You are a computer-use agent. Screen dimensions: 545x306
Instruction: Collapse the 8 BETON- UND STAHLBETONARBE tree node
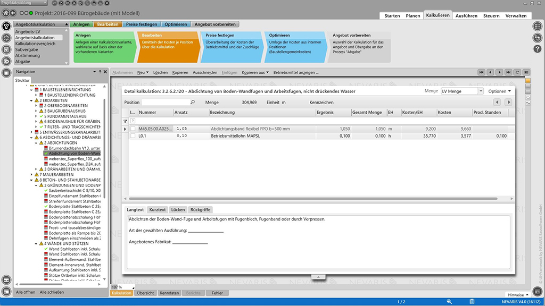pos(31,180)
